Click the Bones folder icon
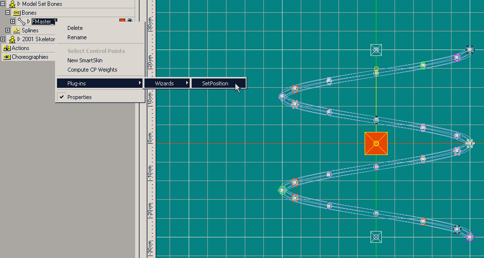Screen dimensions: 484x258 (x=16, y=13)
